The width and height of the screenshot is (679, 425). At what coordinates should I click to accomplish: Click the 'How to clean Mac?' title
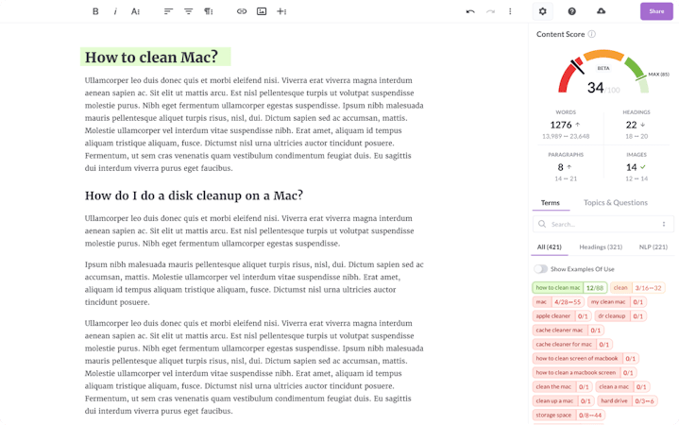(x=151, y=58)
